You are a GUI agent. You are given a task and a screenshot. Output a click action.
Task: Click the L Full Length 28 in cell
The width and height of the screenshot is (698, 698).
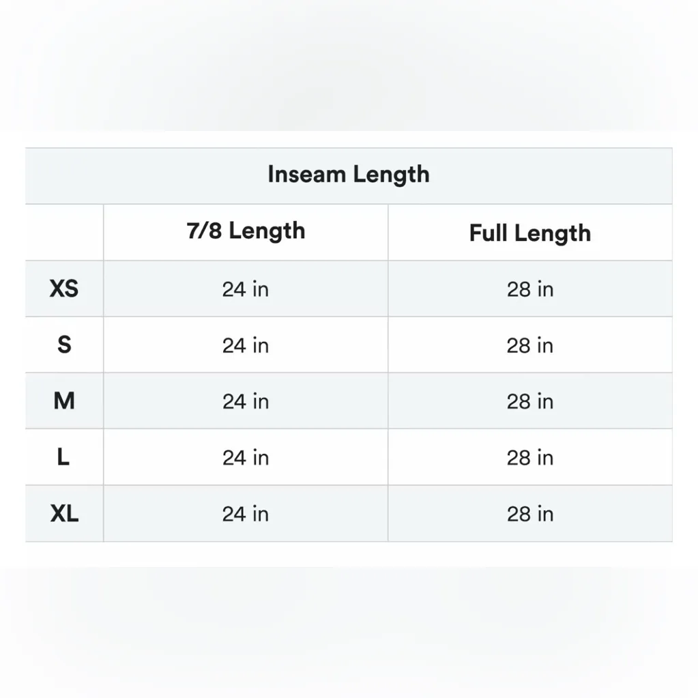pyautogui.click(x=529, y=457)
